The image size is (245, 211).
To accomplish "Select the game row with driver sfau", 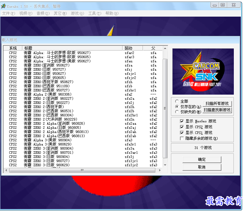I will (83, 61).
